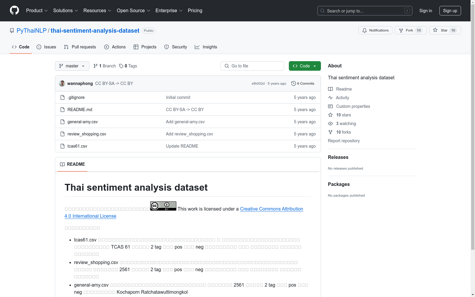This screenshot has height=297, width=475.
Task: Open the green Code dropdown button
Action: [x=305, y=66]
